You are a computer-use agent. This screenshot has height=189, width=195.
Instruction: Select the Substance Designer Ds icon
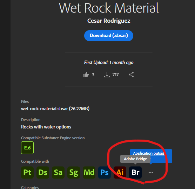pos(43,173)
